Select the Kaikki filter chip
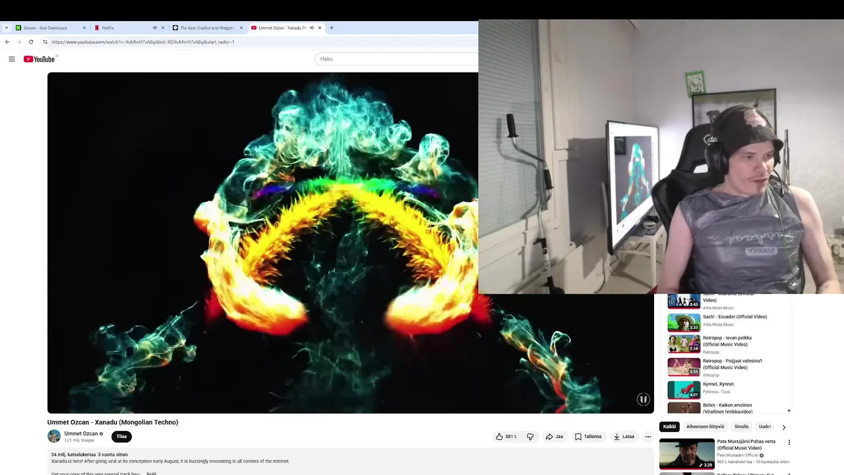The height and width of the screenshot is (475, 844). 669,427
